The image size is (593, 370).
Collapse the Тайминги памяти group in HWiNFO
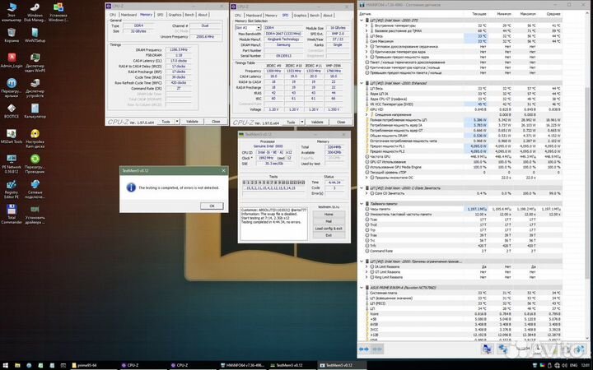coord(362,204)
